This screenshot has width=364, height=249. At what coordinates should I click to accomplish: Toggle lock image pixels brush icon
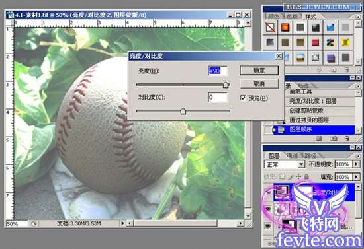(291, 177)
